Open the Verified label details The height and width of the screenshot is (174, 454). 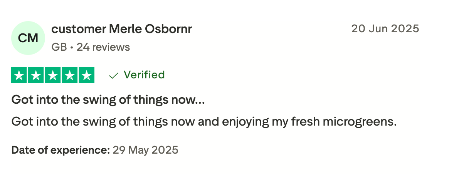[x=144, y=75]
